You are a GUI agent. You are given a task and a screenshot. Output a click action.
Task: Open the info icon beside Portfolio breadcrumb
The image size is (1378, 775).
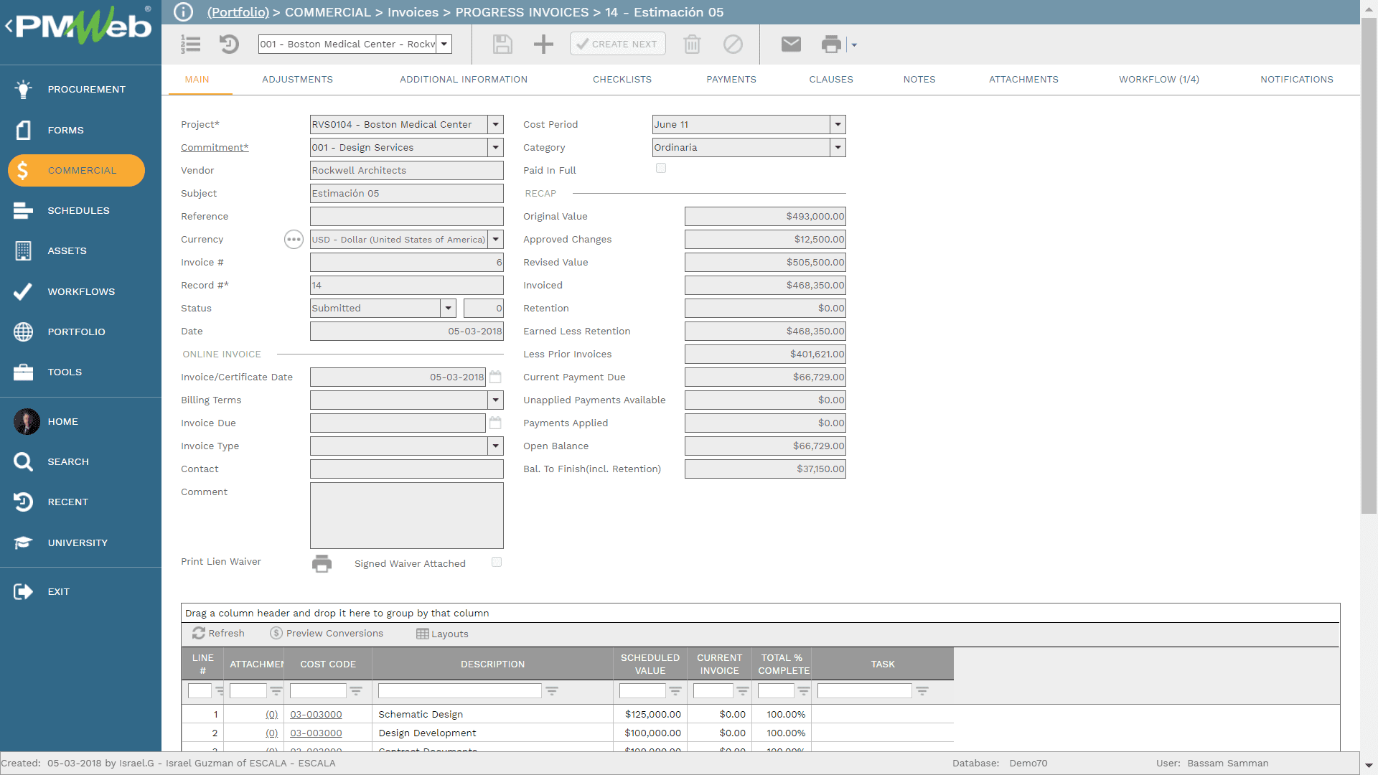[x=184, y=12]
